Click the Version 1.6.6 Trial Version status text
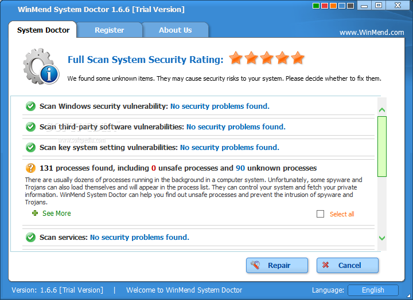 point(57,290)
